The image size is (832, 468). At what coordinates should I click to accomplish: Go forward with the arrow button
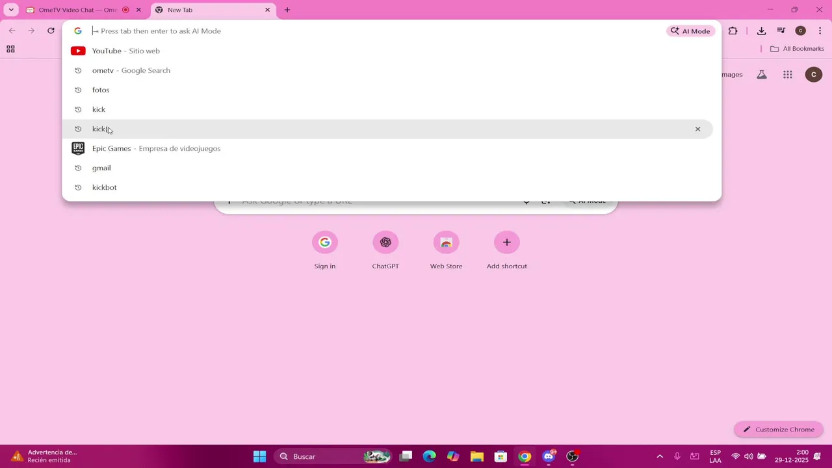(x=31, y=31)
